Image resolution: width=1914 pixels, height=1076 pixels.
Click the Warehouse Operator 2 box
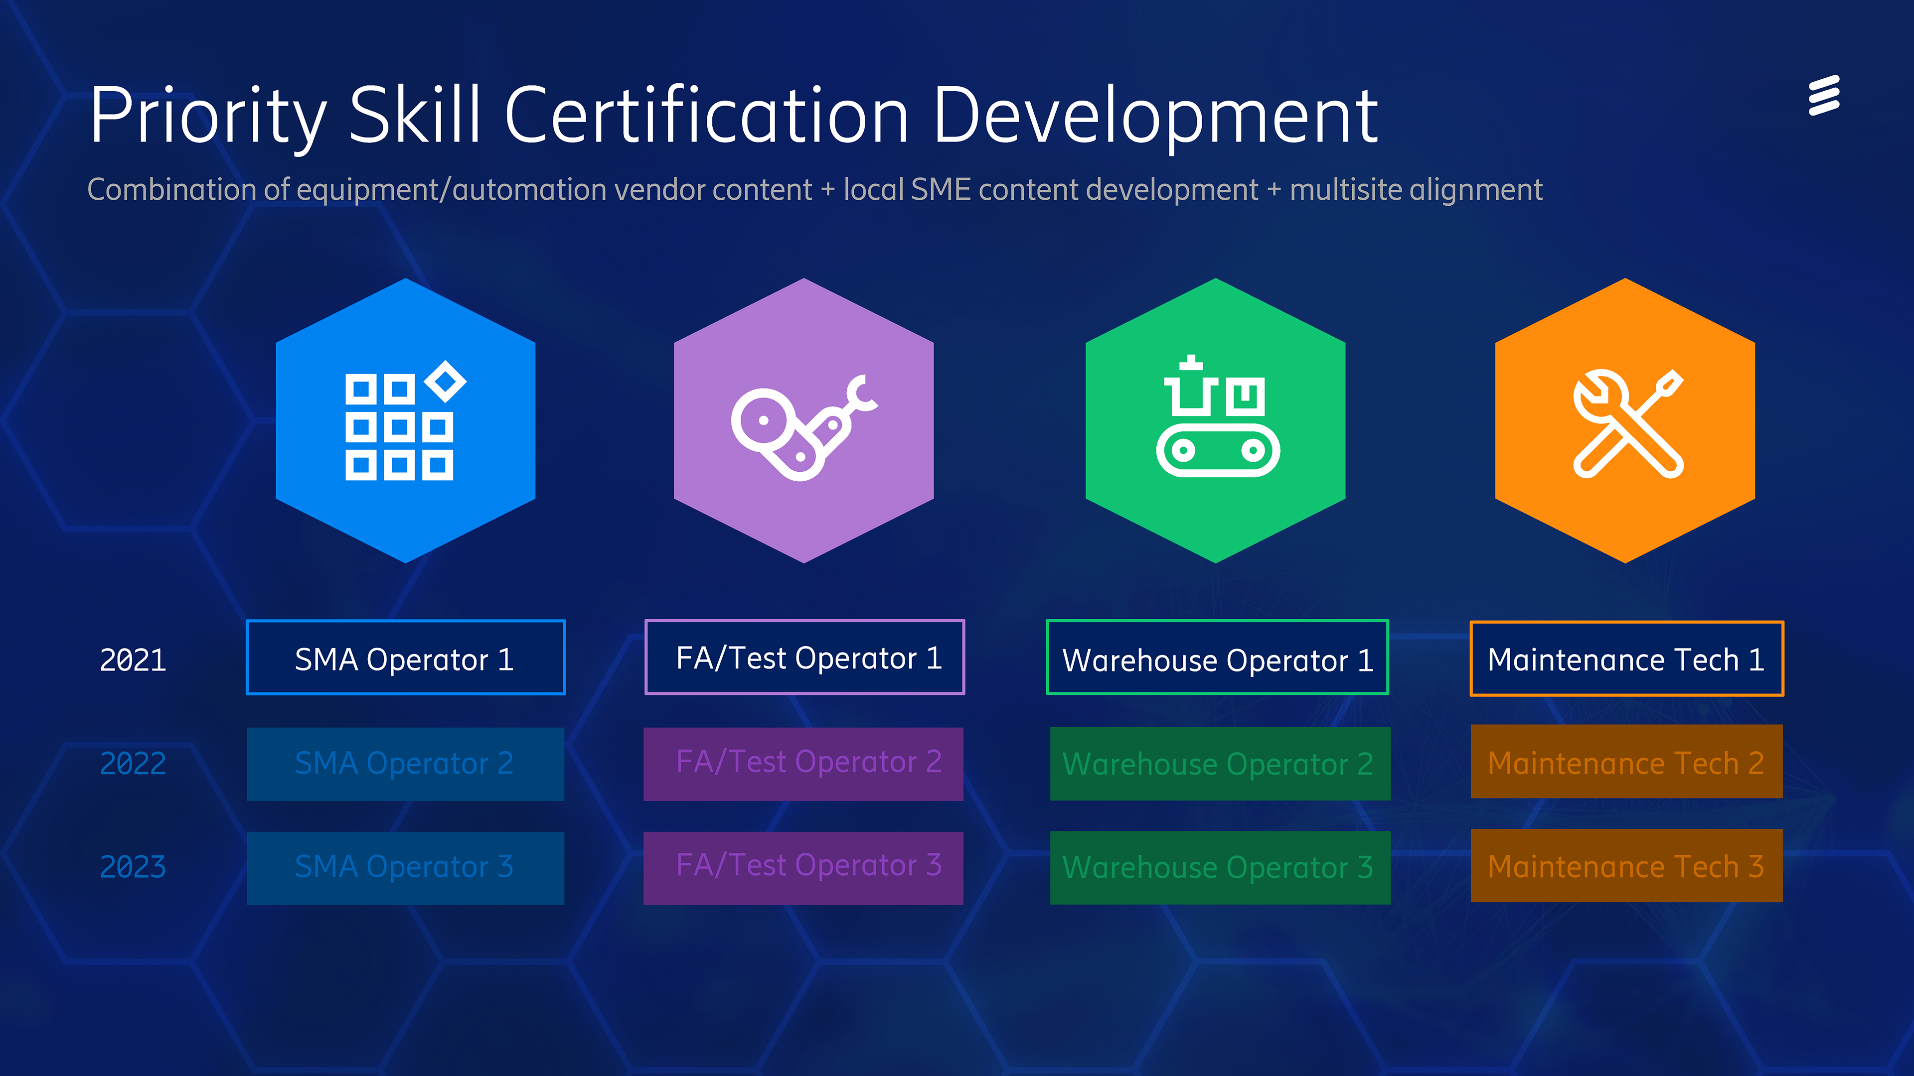click(x=1220, y=763)
